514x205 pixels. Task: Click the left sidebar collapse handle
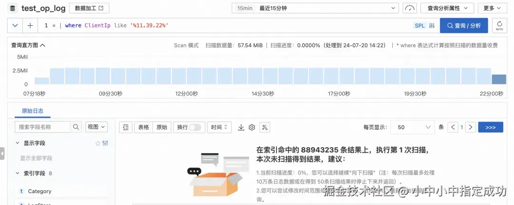(2, 154)
